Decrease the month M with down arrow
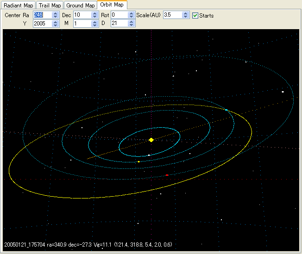The height and width of the screenshot is (254, 302). coord(94,25)
